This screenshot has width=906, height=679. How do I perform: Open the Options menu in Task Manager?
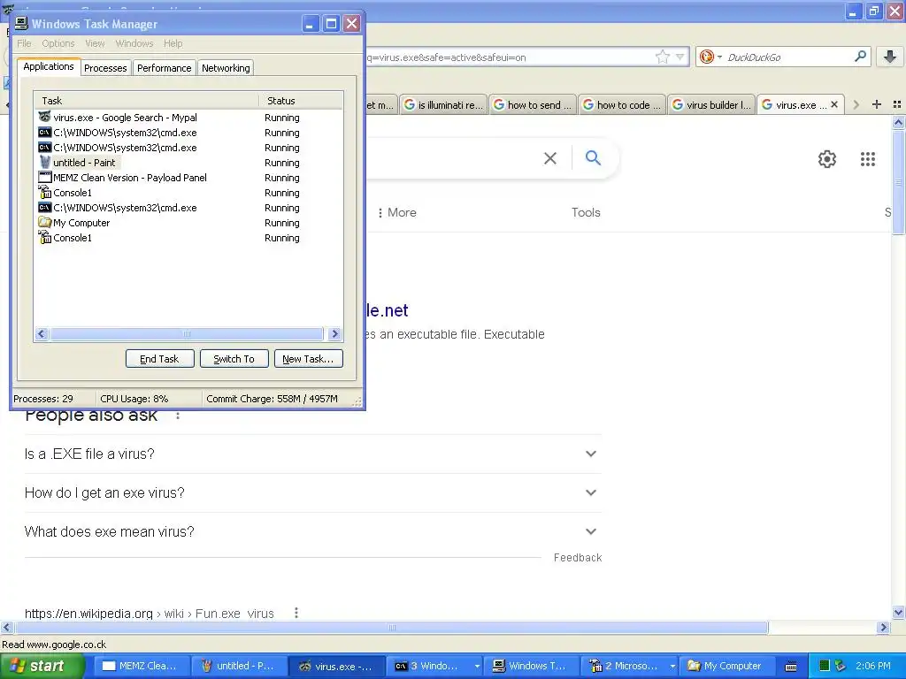[58, 43]
